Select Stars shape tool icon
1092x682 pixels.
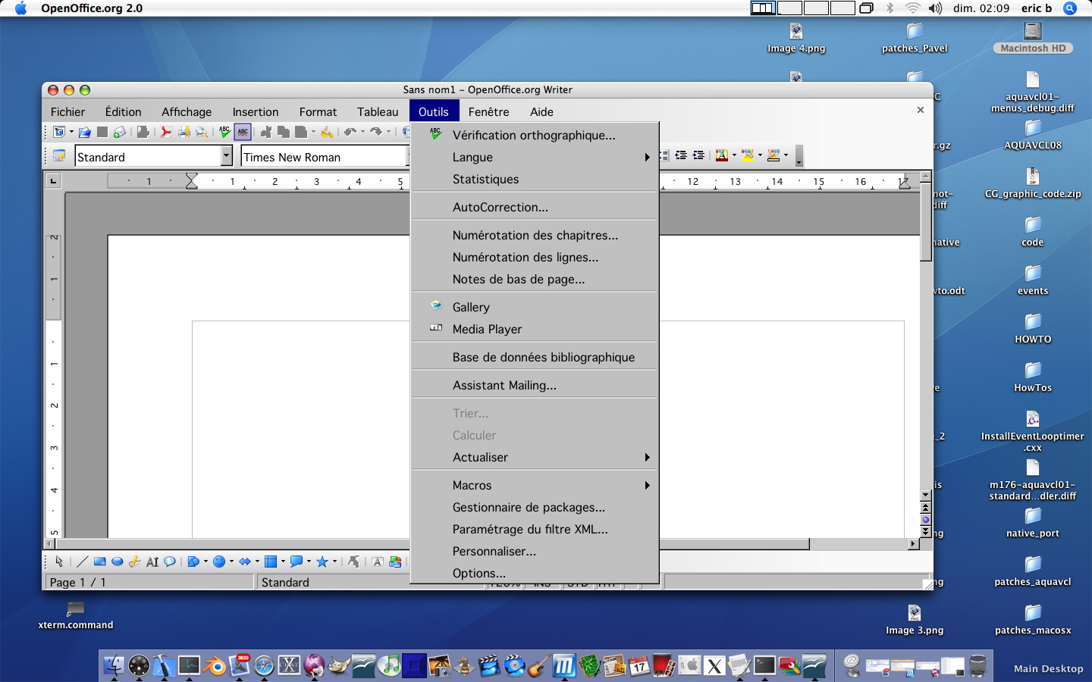322,562
